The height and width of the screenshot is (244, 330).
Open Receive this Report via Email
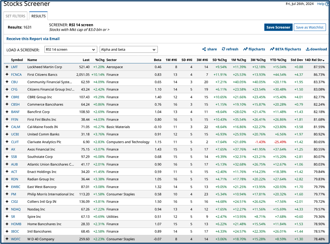click(33, 39)
